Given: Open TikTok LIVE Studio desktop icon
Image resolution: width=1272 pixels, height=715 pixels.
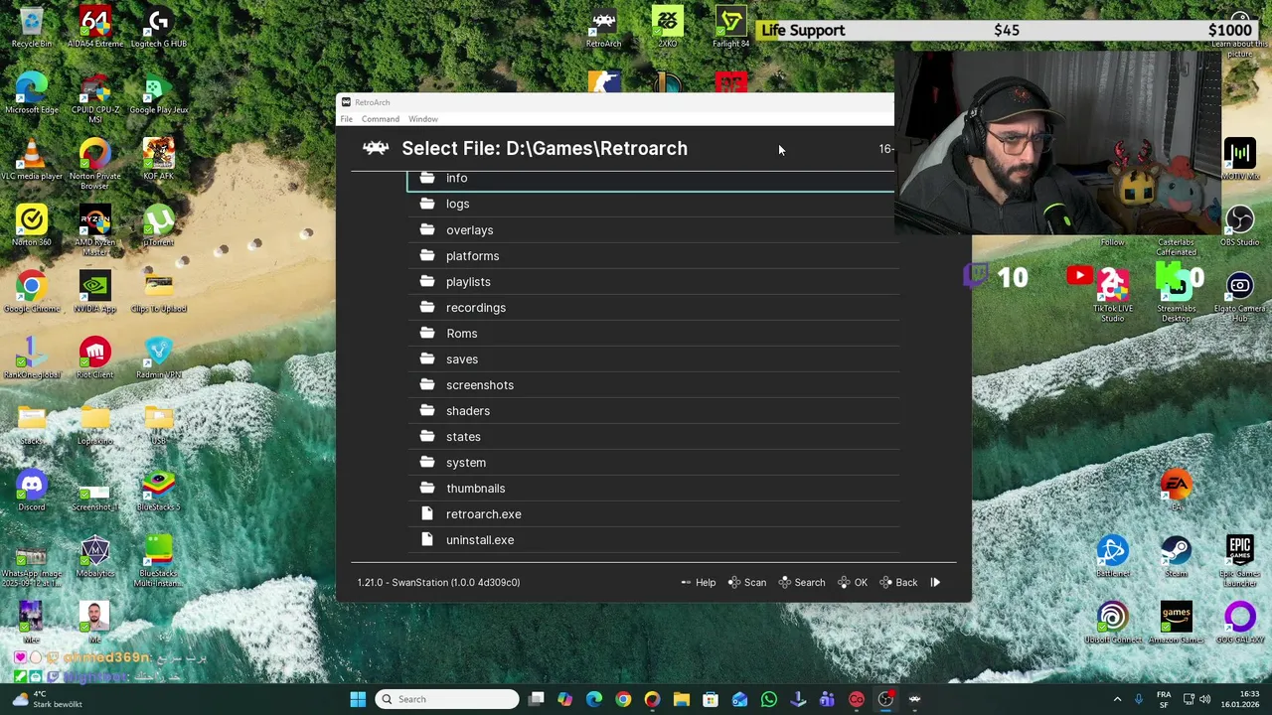Looking at the screenshot, I should [x=1113, y=296].
